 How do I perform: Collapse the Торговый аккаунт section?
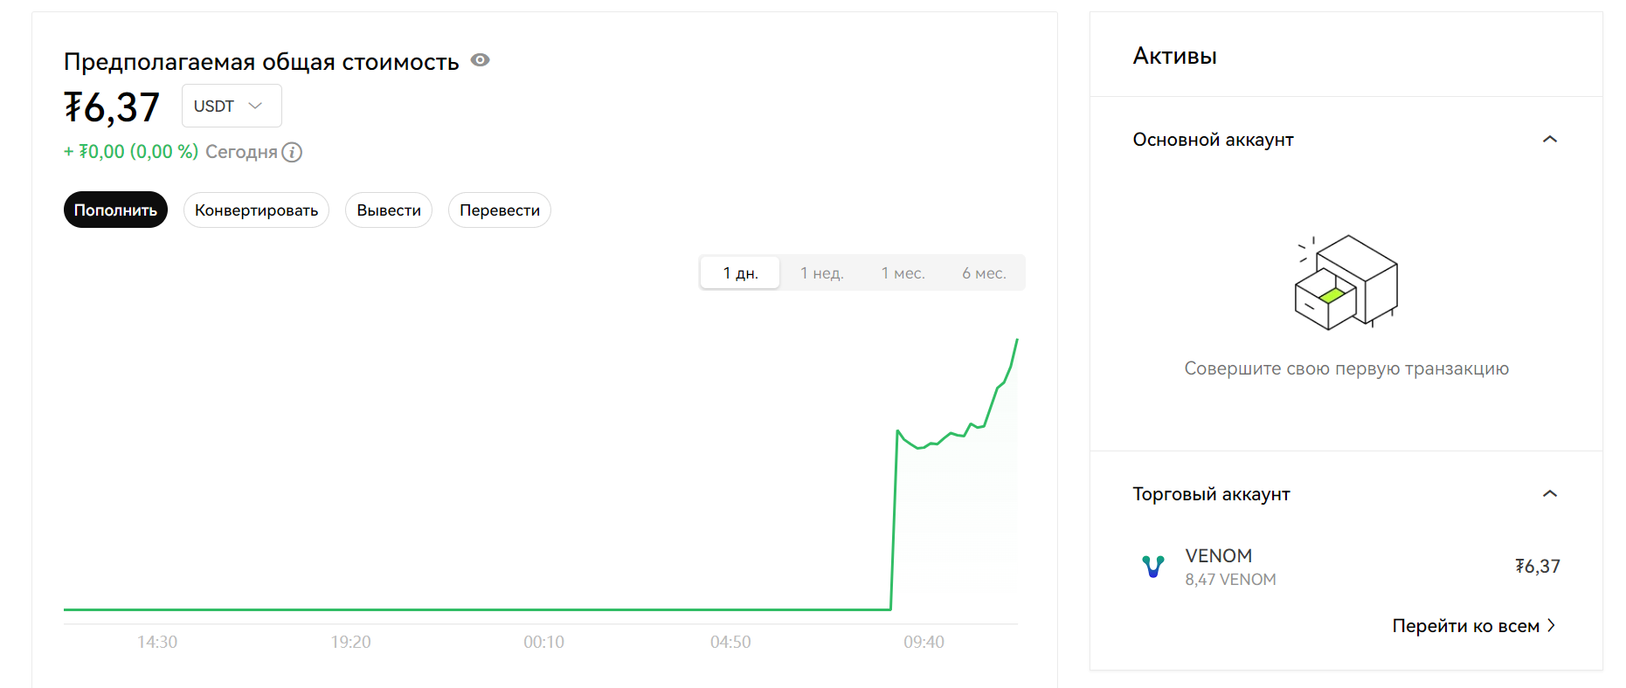[x=1549, y=494]
